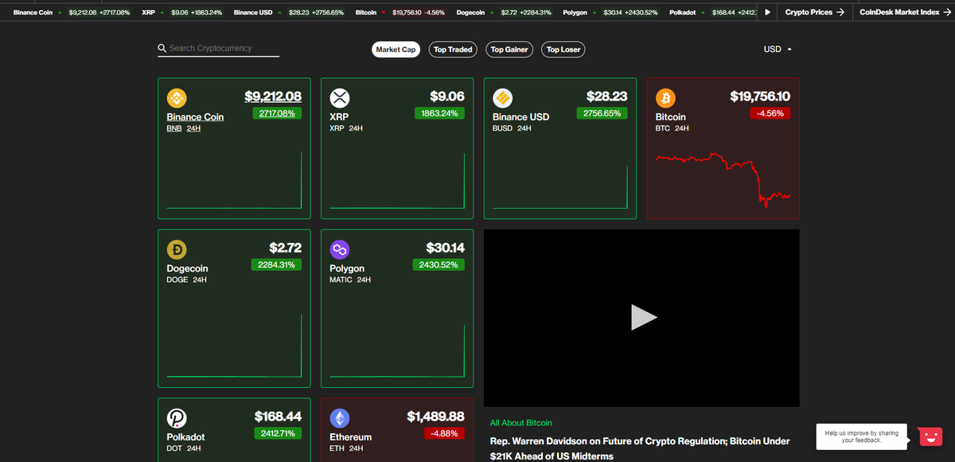
Task: Open the USD currency dropdown
Action: click(778, 49)
